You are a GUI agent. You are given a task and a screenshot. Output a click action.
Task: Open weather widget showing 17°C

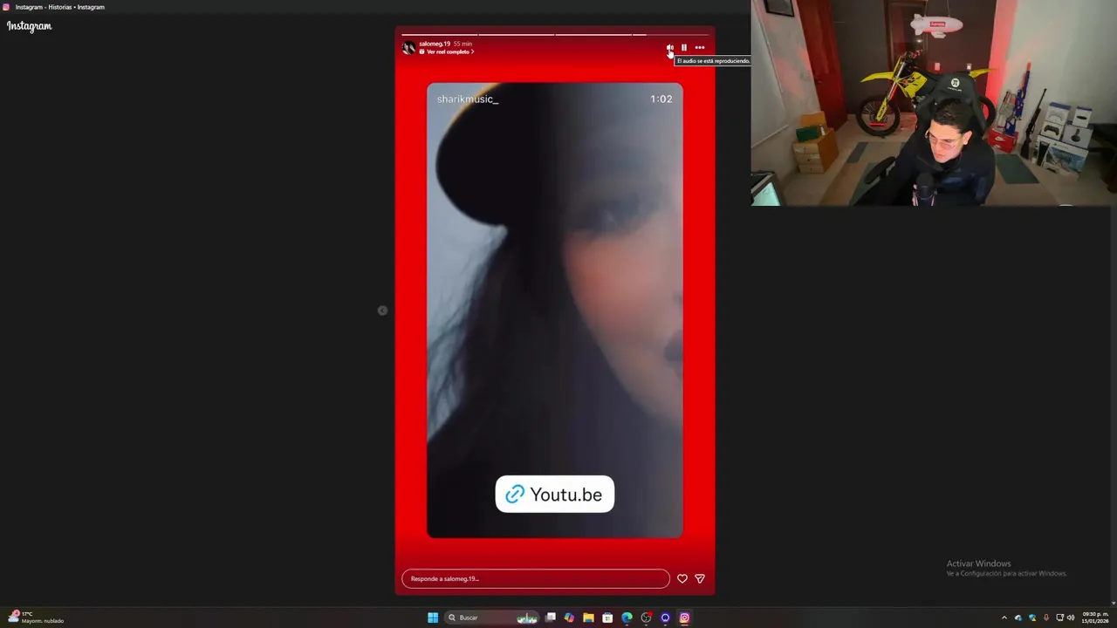click(36, 618)
